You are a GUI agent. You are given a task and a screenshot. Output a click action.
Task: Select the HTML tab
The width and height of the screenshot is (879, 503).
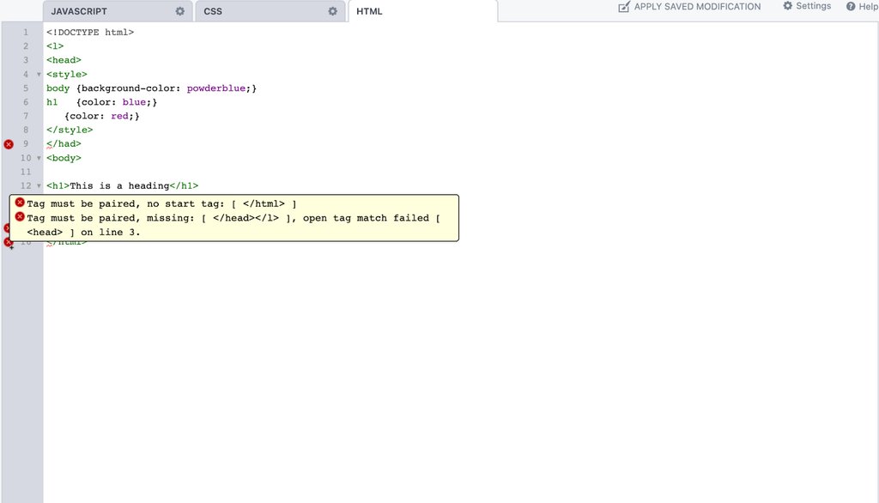pos(369,11)
